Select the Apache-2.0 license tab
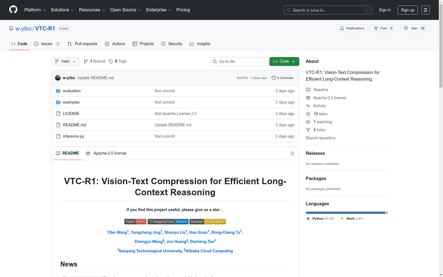The image size is (443, 277). coord(106,153)
